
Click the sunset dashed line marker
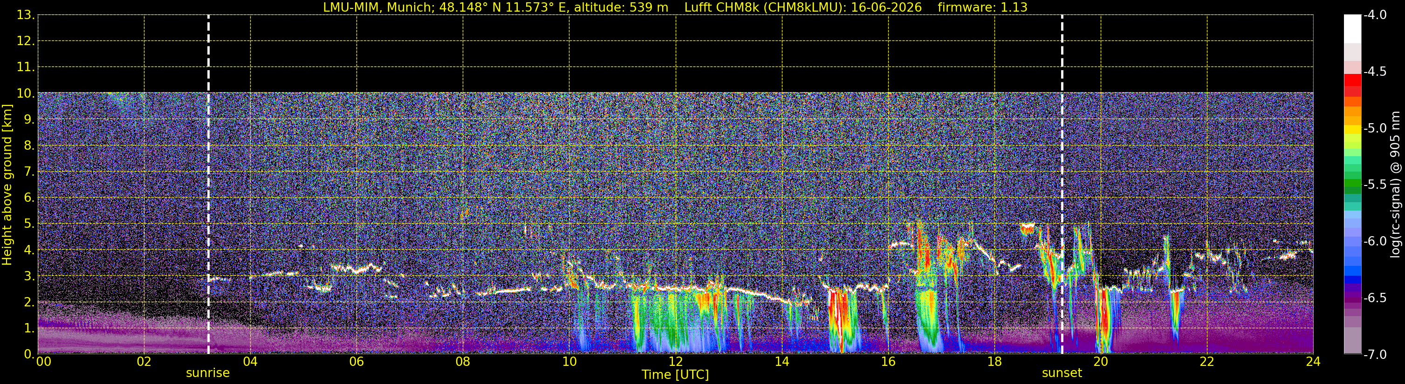point(1062,185)
